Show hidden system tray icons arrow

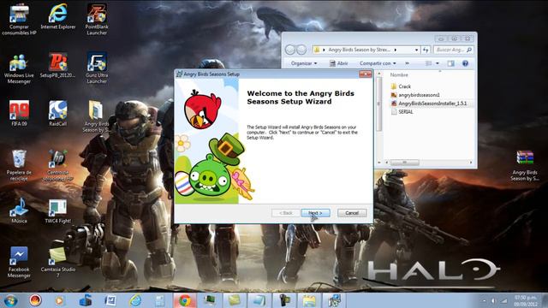pyautogui.click(x=484, y=300)
